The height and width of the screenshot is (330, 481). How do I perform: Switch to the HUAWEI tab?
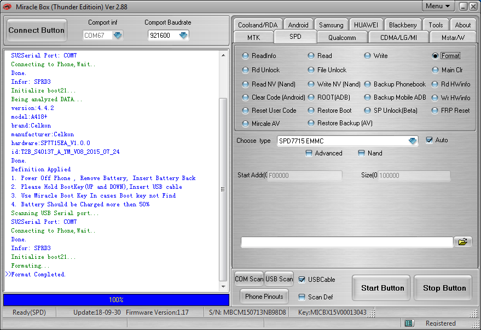tap(366, 25)
